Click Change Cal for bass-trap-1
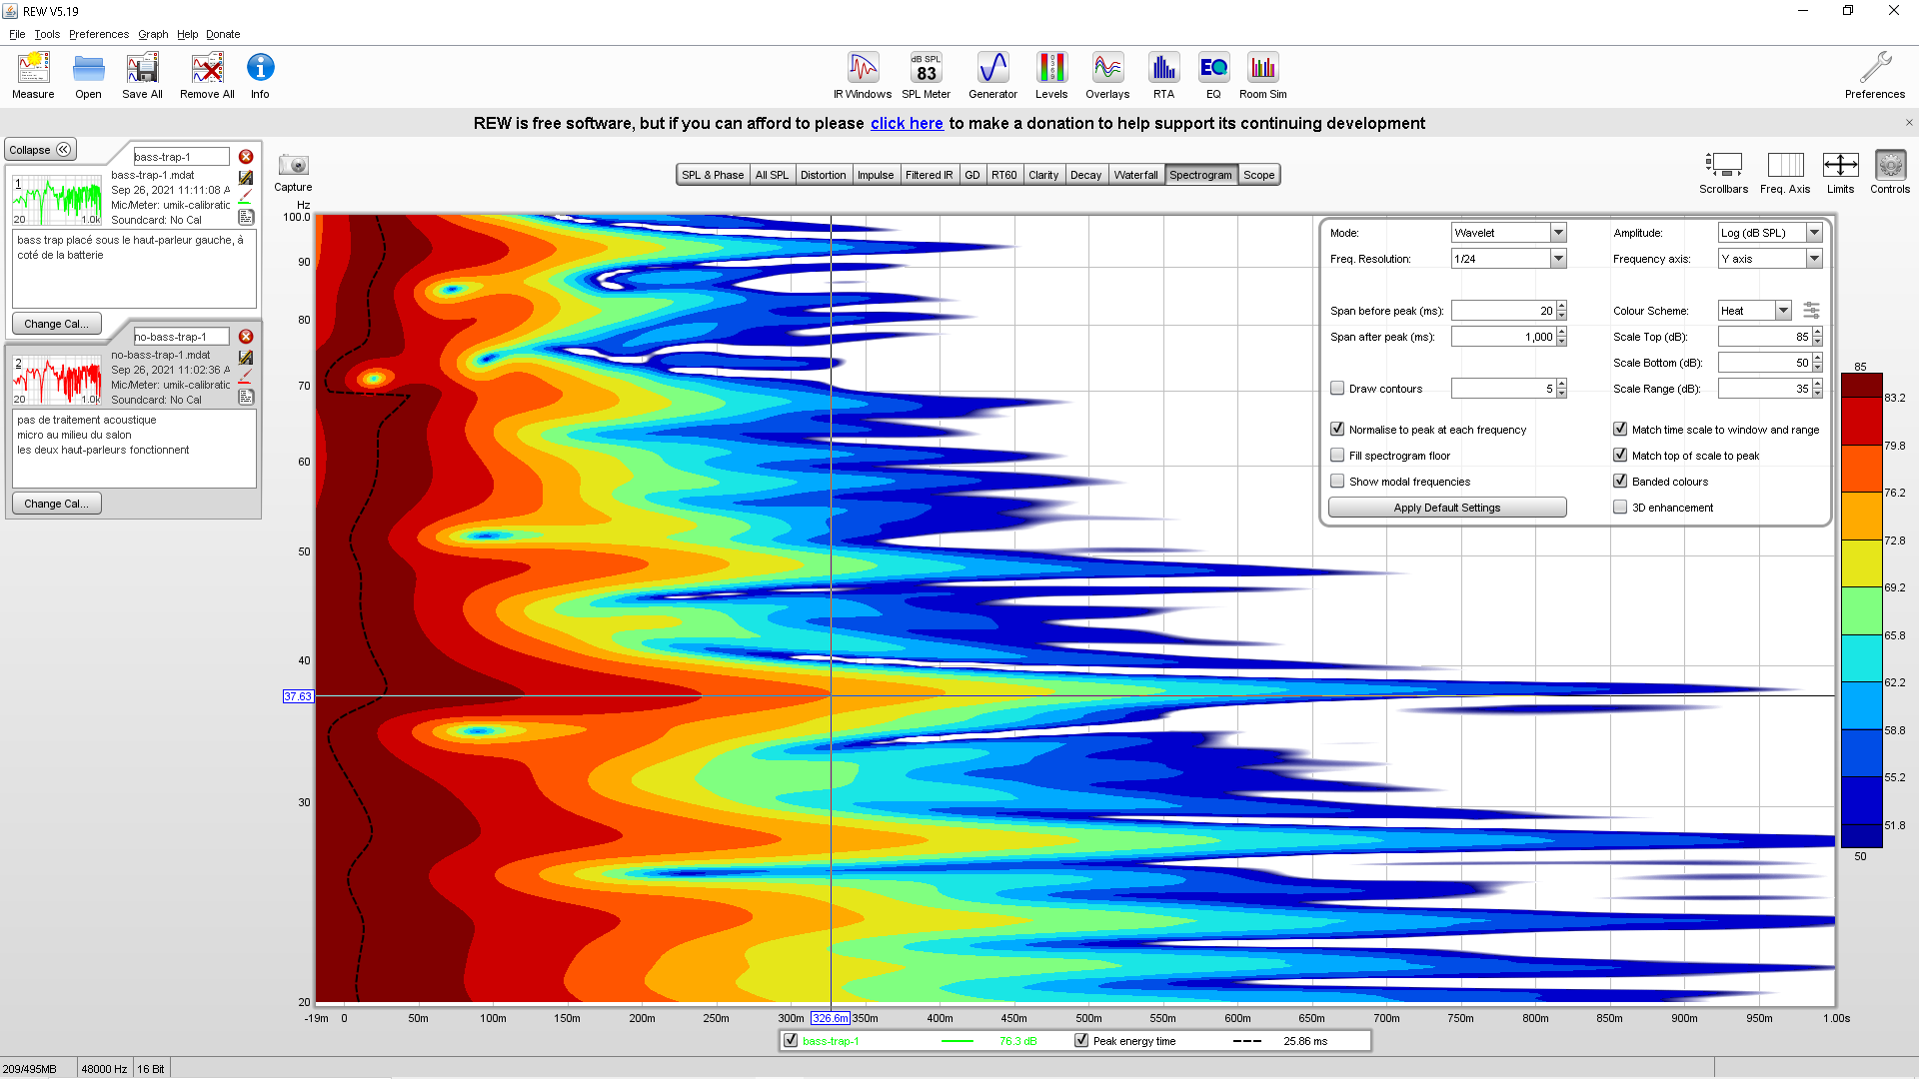Image resolution: width=1919 pixels, height=1079 pixels. [x=56, y=324]
